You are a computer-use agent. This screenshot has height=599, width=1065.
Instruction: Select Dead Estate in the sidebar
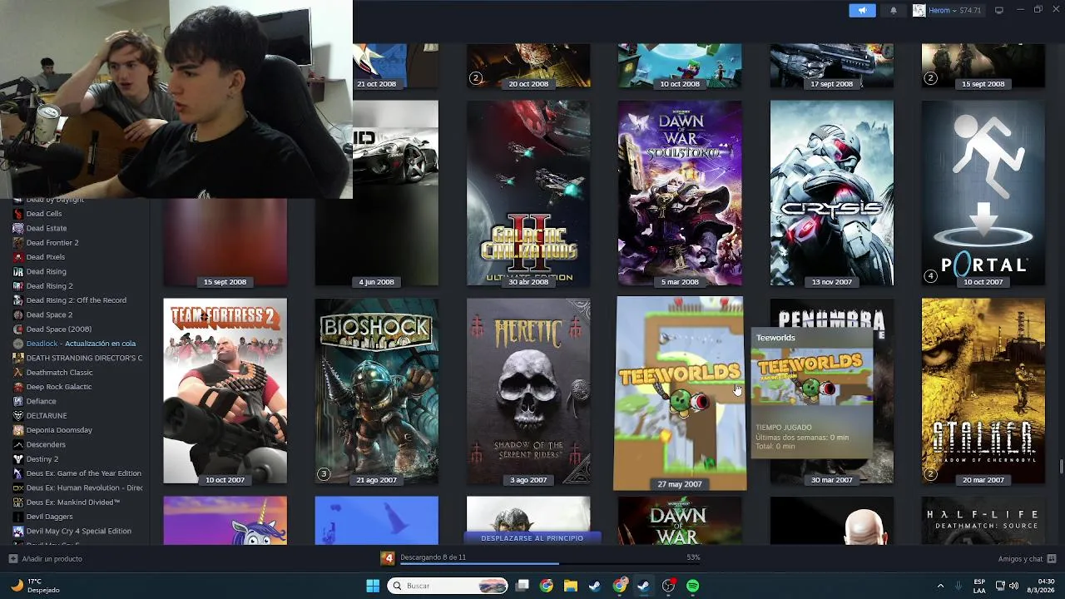click(x=47, y=228)
